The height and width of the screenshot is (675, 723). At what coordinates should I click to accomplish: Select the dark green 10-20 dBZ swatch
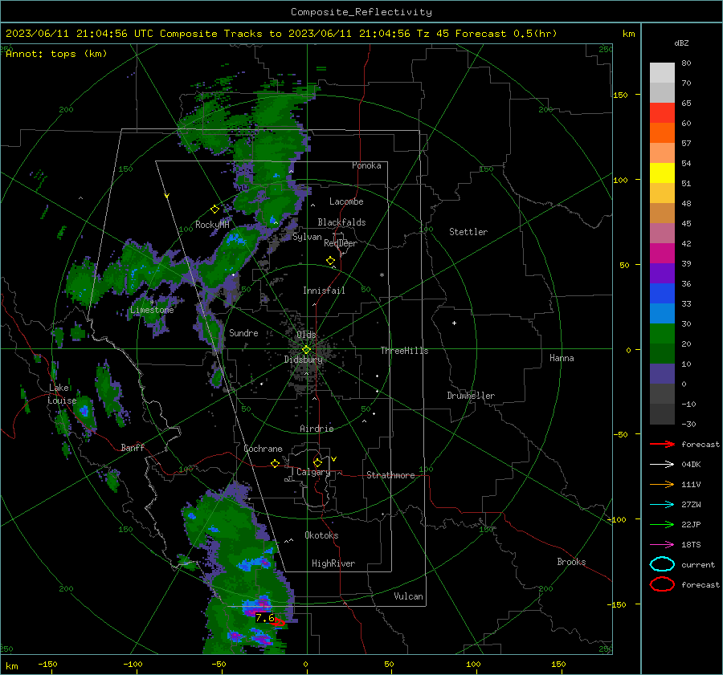662,354
